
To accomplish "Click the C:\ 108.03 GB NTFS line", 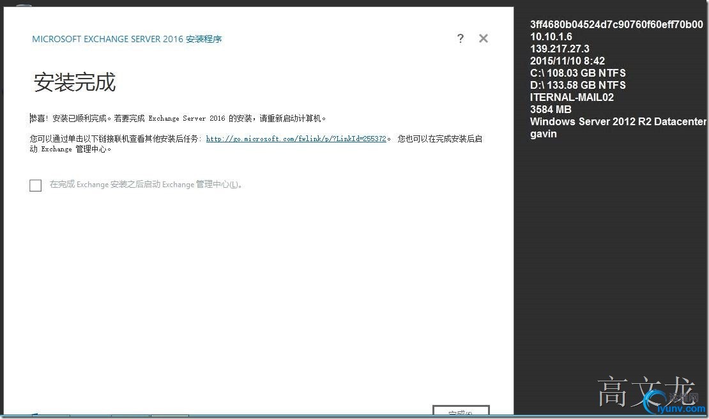I will 578,73.
